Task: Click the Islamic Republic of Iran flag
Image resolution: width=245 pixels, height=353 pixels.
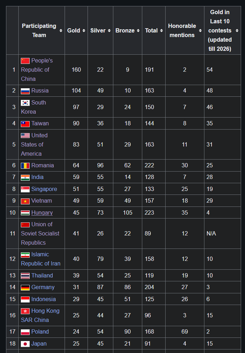Action: 25,255
